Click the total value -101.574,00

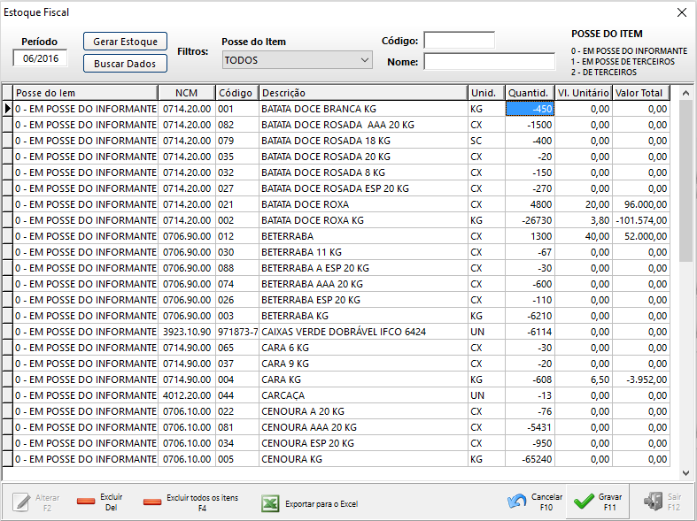[641, 220]
